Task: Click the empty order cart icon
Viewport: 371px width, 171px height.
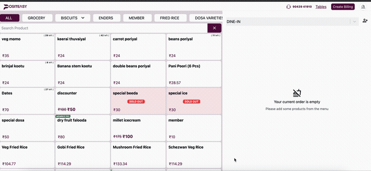Action: (x=297, y=93)
